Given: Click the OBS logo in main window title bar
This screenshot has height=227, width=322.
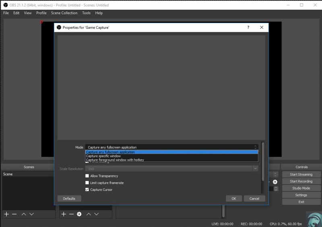Looking at the screenshot, I should pyautogui.click(x=6, y=5).
